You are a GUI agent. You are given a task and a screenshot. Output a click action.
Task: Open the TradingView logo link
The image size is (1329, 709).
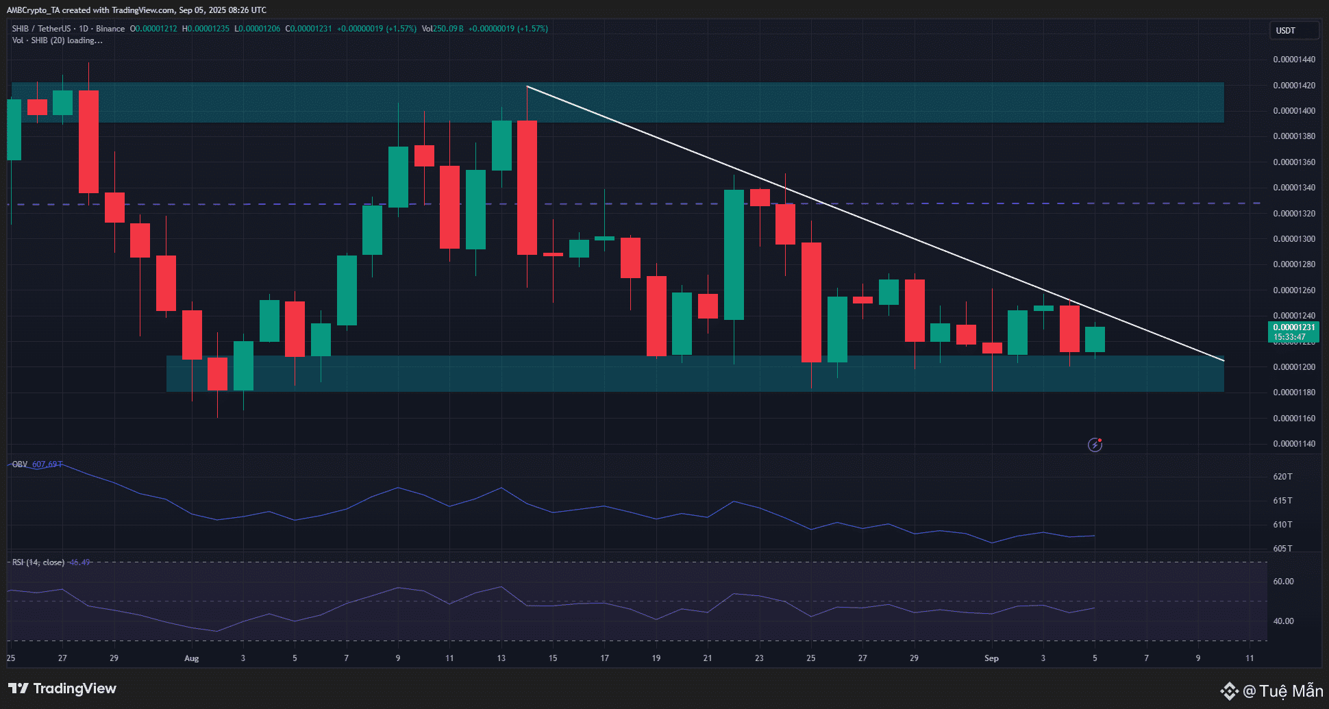pos(62,688)
